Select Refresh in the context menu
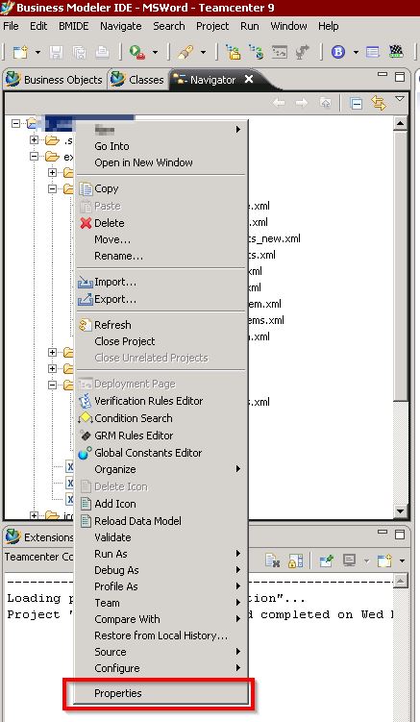The height and width of the screenshot is (722, 420). [161, 325]
